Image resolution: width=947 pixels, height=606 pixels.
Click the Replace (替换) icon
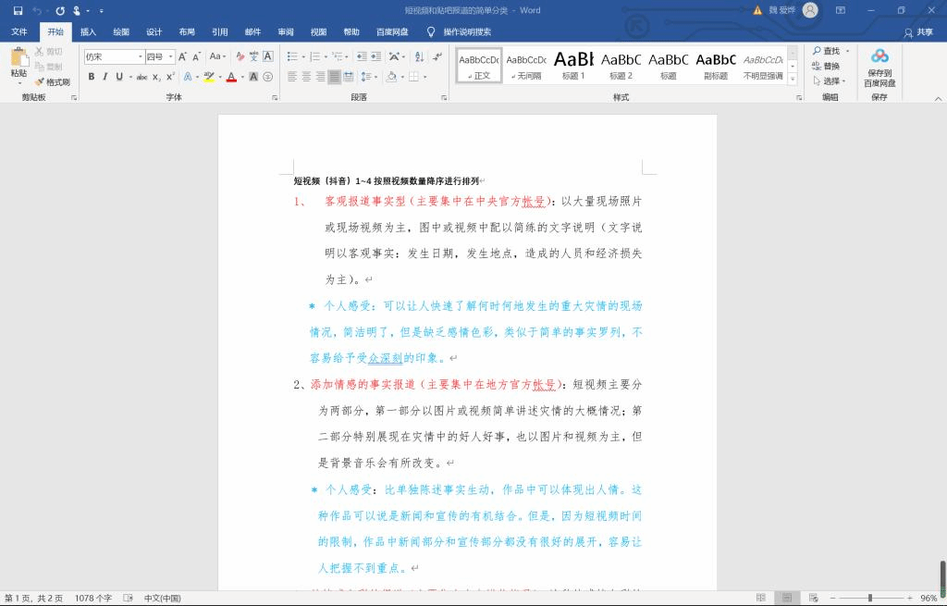(x=827, y=66)
